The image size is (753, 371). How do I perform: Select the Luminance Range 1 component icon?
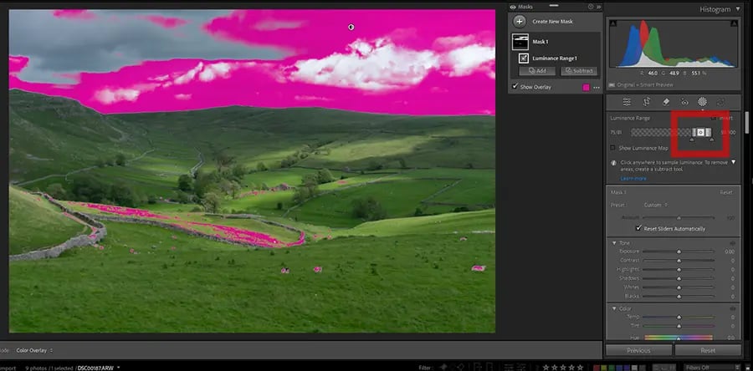(524, 58)
